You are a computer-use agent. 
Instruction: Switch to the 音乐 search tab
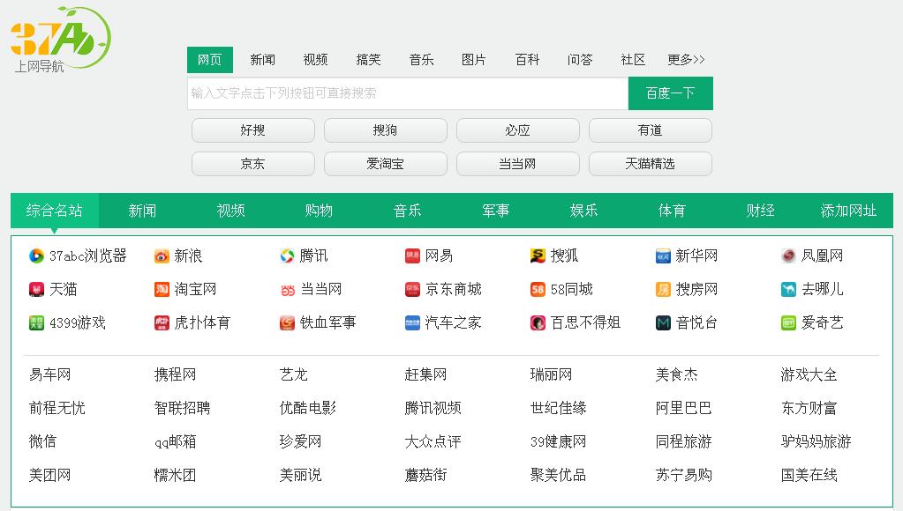[x=422, y=60]
